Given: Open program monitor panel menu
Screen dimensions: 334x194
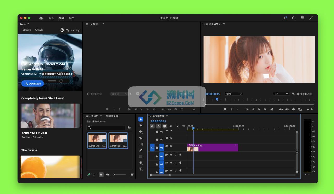Looking at the screenshot, I should pyautogui.click(x=224, y=24).
